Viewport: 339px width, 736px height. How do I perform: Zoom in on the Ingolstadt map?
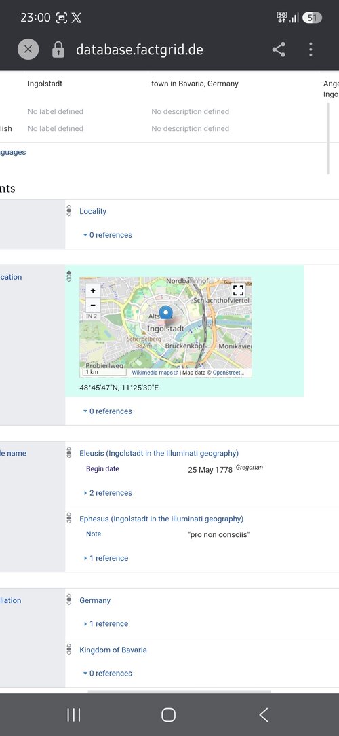93,291
